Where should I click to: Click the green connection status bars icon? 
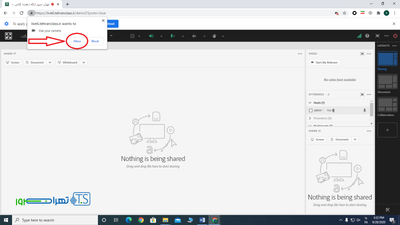358,36
